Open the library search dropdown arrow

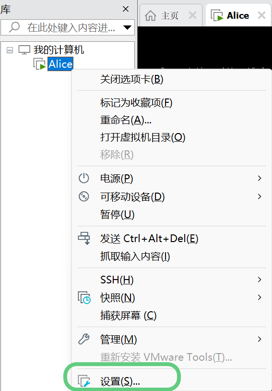127,27
